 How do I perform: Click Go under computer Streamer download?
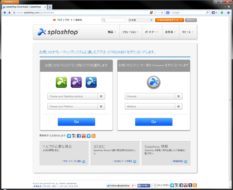point(153,122)
